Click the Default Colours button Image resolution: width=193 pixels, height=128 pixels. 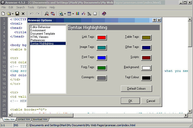136,89
